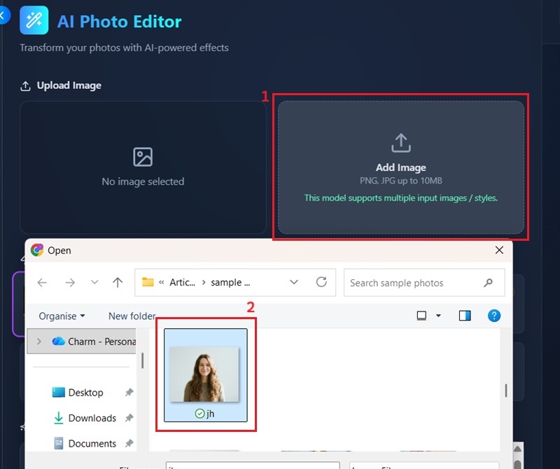Click the blue back arrow beside the logo
This screenshot has width=560, height=469.
3,15
